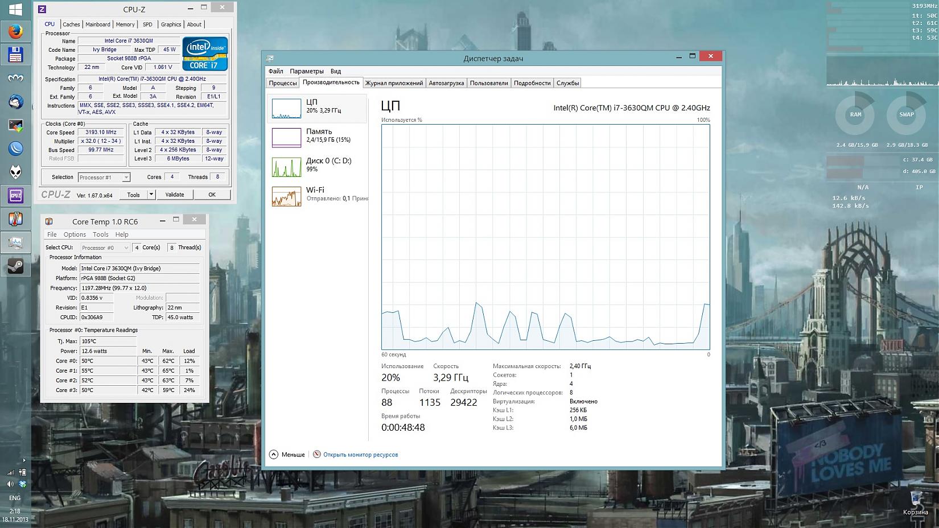Open the Recycle Bin (Корзина) on desktop
This screenshot has width=939, height=528.
coord(915,499)
